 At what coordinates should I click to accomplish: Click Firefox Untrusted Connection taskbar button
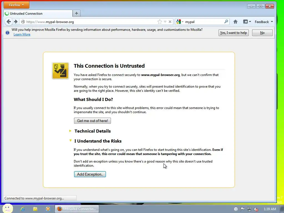tap(77, 209)
